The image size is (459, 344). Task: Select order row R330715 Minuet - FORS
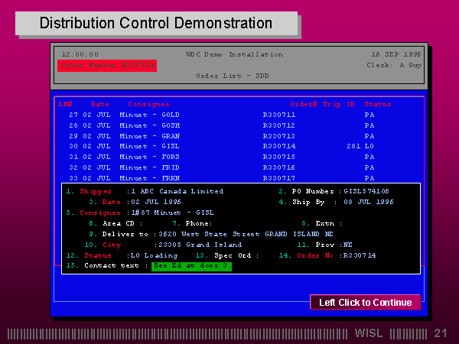pos(222,157)
